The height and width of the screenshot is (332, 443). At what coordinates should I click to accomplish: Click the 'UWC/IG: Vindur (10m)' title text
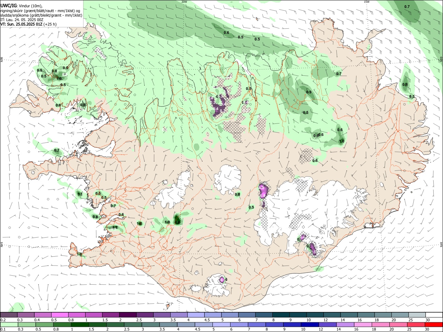coord(21,6)
